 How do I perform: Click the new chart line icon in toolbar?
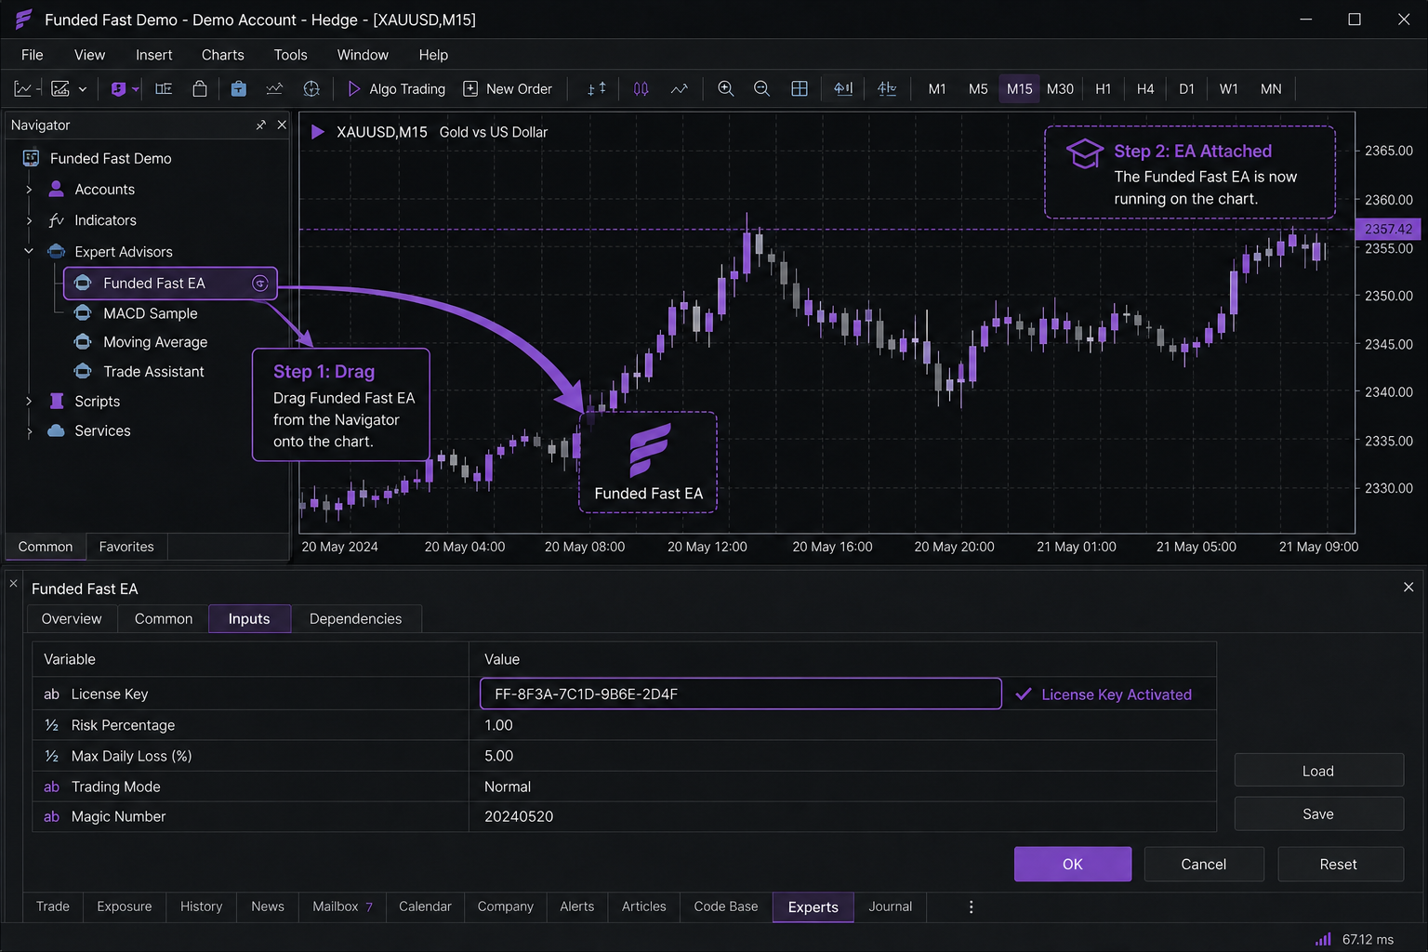[x=23, y=89]
